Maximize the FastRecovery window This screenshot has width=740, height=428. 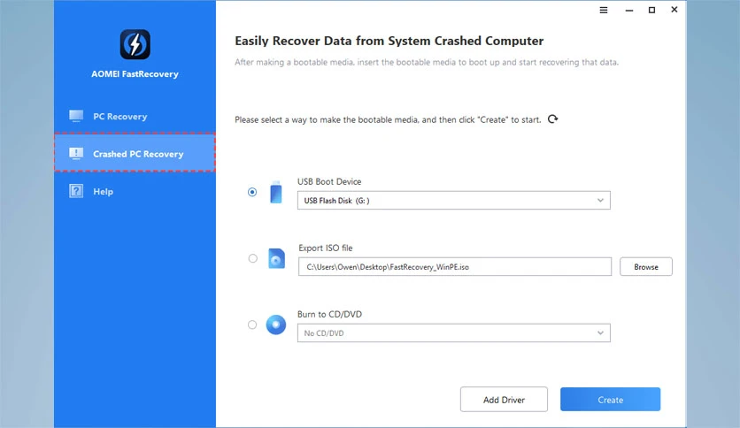coord(651,10)
